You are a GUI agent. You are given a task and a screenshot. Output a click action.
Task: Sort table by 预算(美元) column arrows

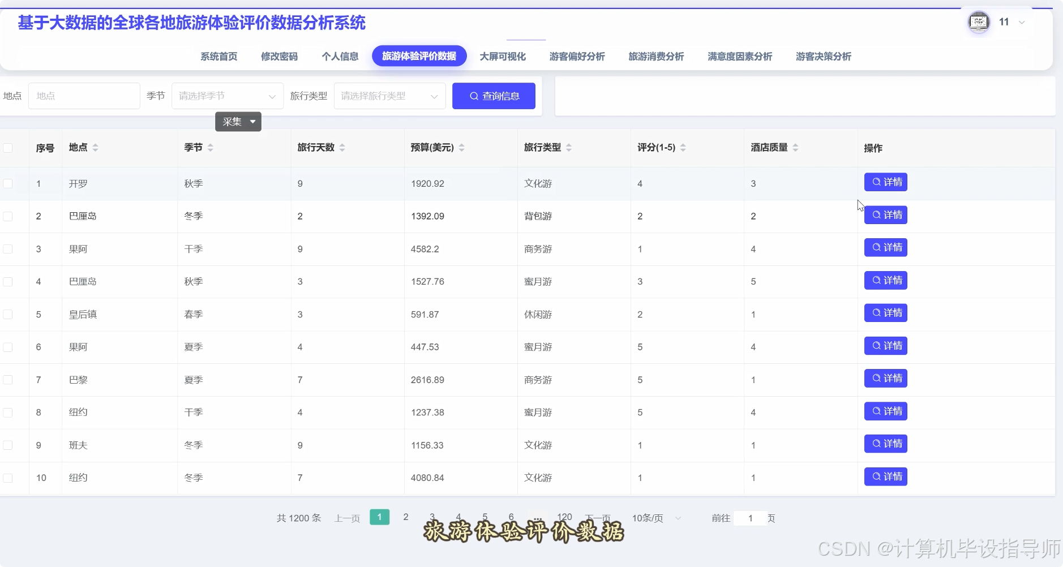click(x=462, y=148)
